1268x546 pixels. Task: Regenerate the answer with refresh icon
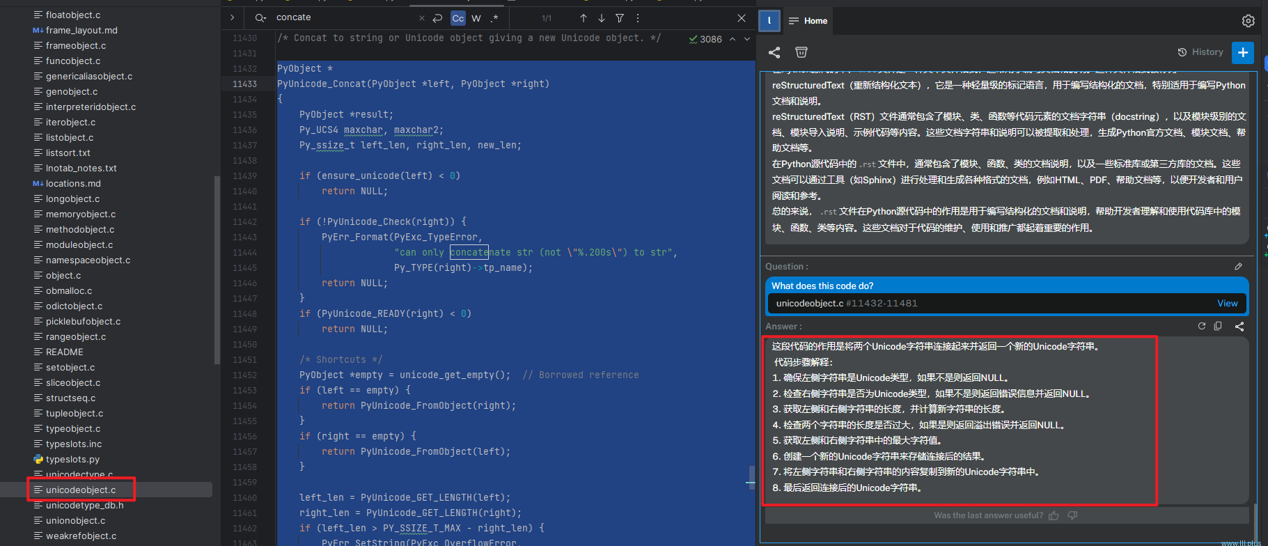1201,326
